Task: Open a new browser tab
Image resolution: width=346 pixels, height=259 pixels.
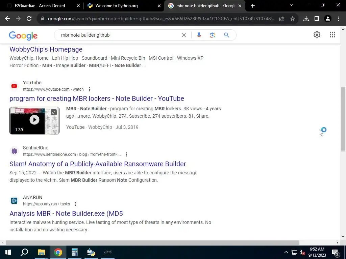Action: coord(253,6)
